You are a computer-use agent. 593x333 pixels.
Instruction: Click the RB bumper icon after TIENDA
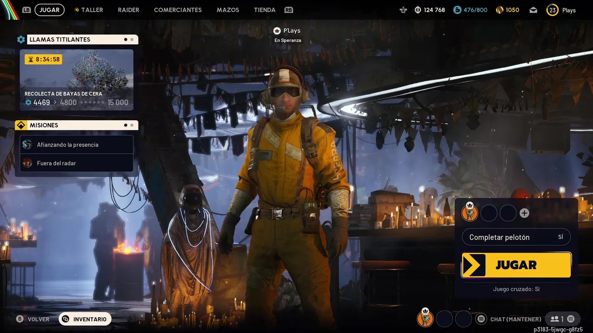coord(289,10)
